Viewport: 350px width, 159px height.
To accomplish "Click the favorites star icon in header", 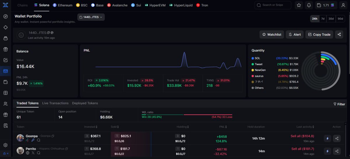I will pyautogui.click(x=299, y=5).
